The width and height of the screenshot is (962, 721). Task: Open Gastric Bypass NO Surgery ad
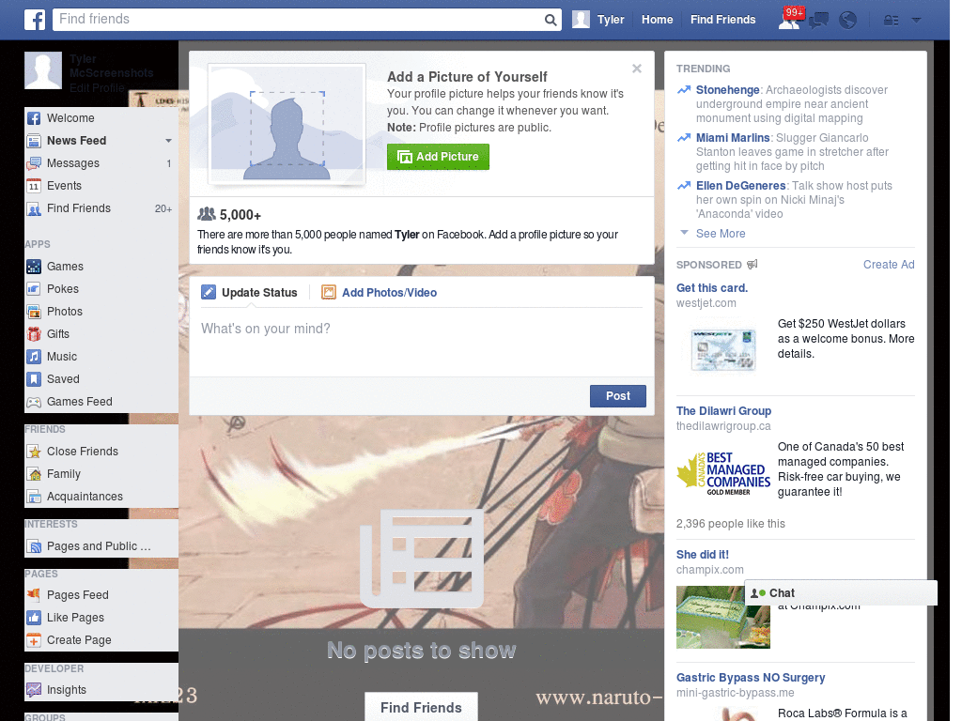[751, 678]
